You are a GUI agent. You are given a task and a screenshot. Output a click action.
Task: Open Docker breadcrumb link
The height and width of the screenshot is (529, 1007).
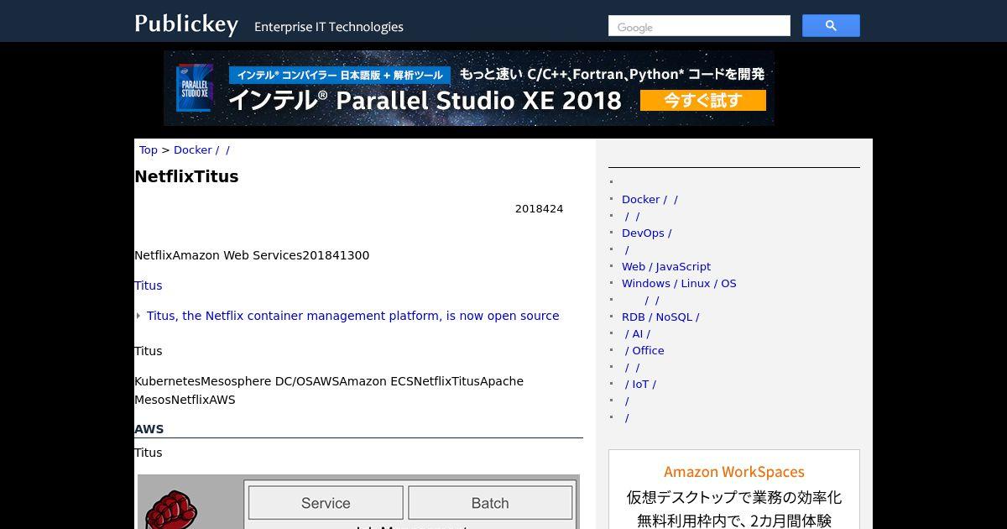tap(201, 150)
